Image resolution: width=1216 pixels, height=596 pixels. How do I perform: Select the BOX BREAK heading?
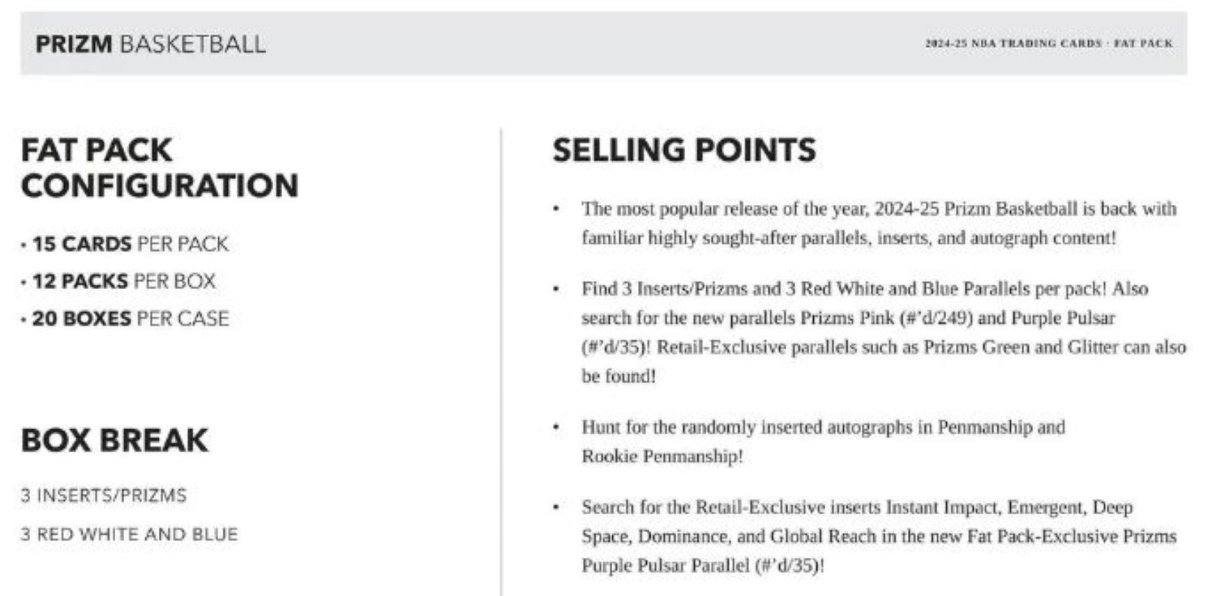114,441
